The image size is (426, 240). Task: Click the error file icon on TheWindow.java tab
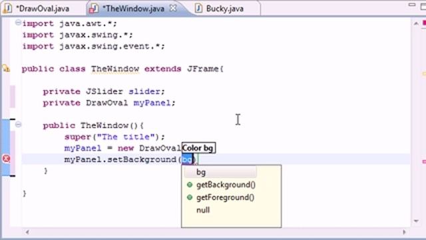point(93,9)
